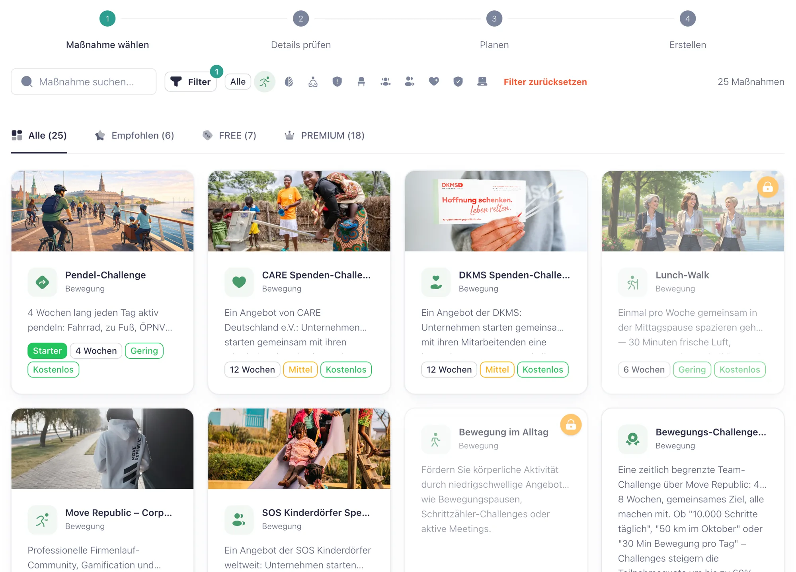Select the heart with plus filter icon
Screen dimensions: 796x572
point(434,82)
